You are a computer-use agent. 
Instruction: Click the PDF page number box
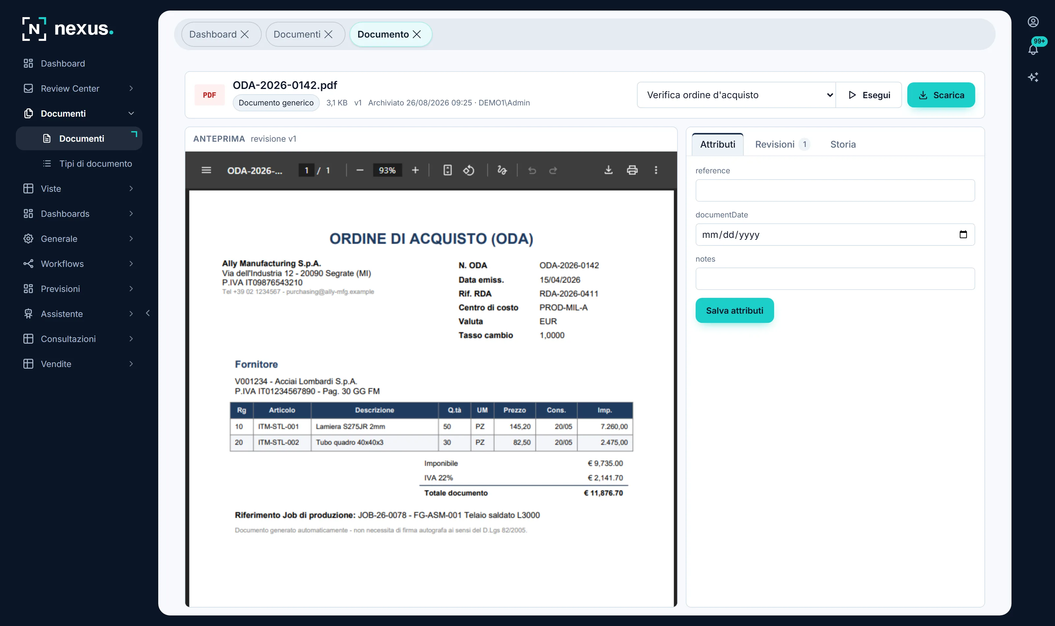coord(306,170)
